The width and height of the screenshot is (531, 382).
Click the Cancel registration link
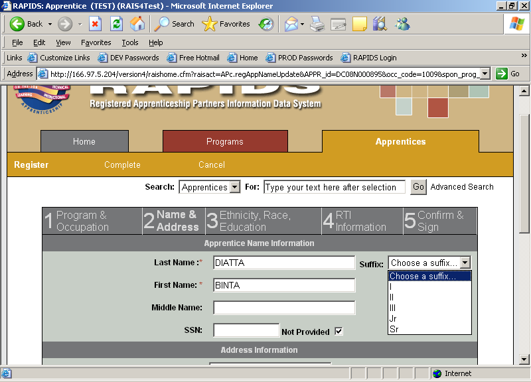pyautogui.click(x=211, y=164)
